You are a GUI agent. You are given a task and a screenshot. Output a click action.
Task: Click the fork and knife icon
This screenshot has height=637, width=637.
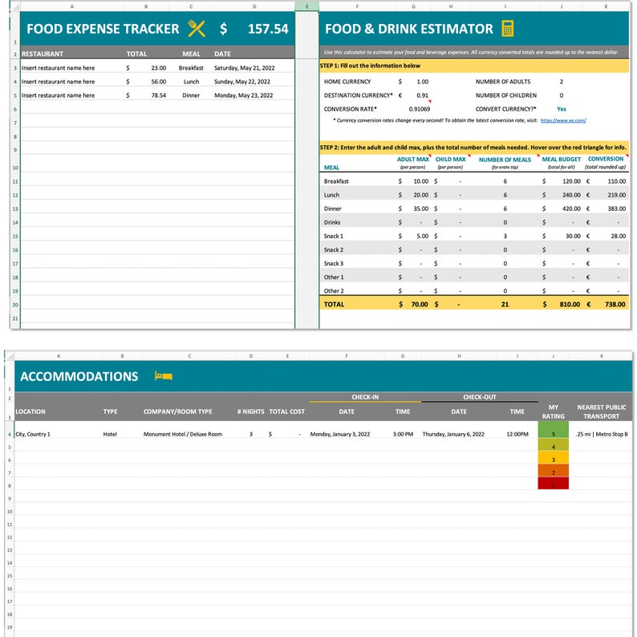(x=197, y=29)
